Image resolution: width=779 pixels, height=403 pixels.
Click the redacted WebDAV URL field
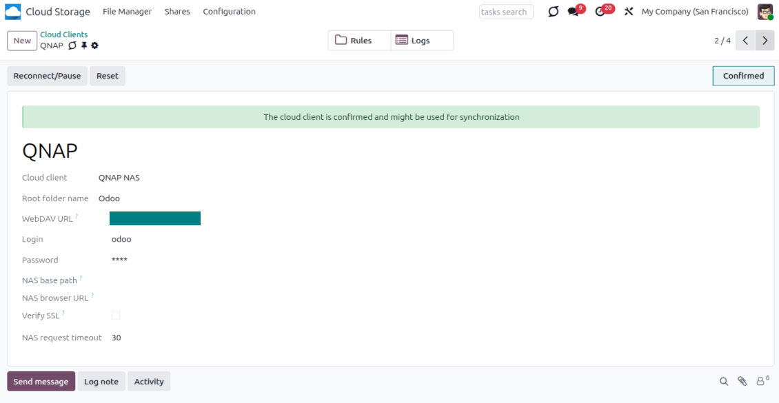tap(155, 218)
